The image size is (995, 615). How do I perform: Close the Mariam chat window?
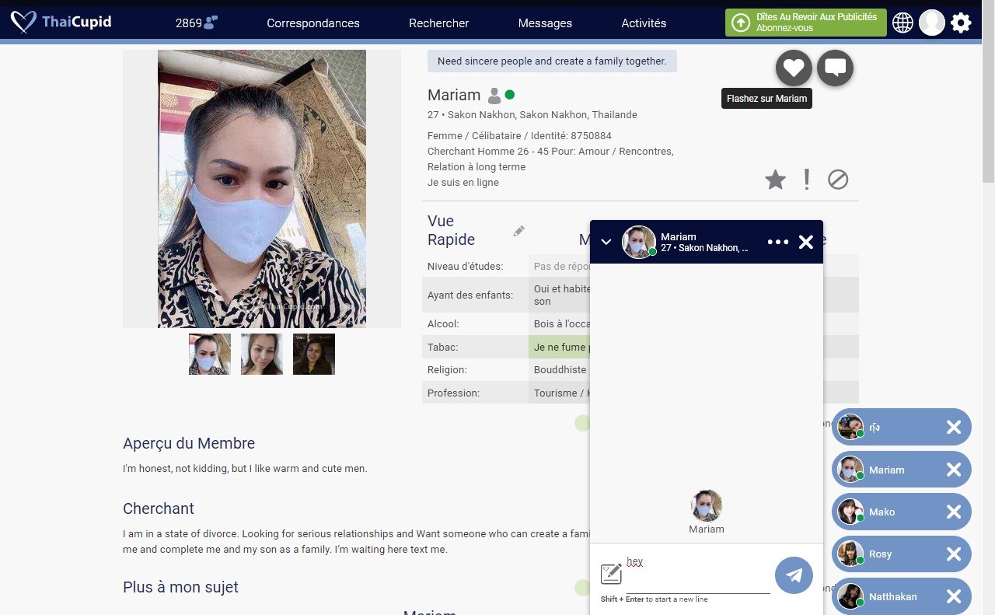pyautogui.click(x=806, y=242)
